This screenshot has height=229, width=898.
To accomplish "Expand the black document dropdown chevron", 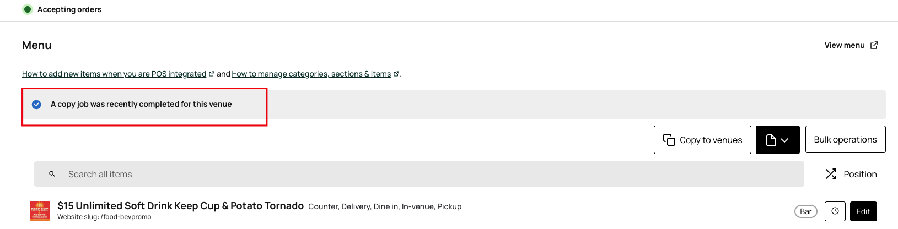I will pyautogui.click(x=784, y=140).
